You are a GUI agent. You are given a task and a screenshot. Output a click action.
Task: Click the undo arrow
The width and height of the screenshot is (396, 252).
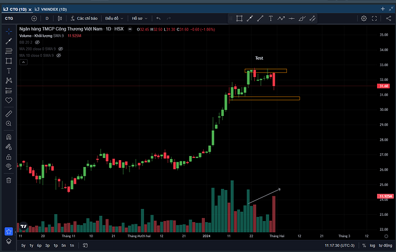click(158, 18)
